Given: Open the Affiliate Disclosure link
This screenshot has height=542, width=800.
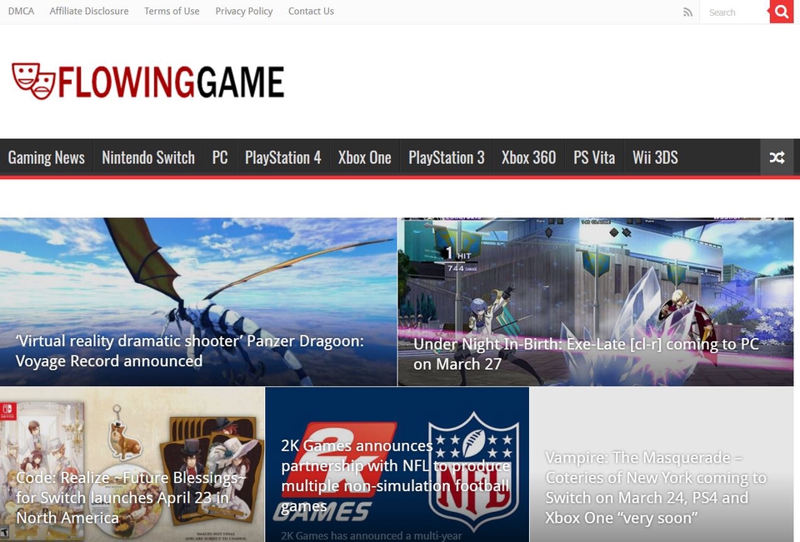Looking at the screenshot, I should 89,11.
